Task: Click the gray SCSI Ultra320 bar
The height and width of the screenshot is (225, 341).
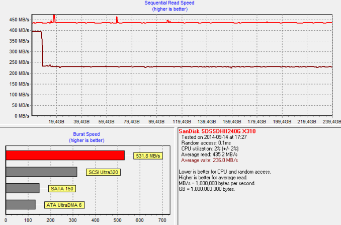Action: (41, 172)
